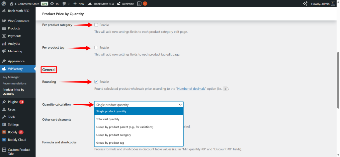This screenshot has height=157, width=340.
Task: Collapse the Quantity calculation dropdown
Action: [x=138, y=105]
